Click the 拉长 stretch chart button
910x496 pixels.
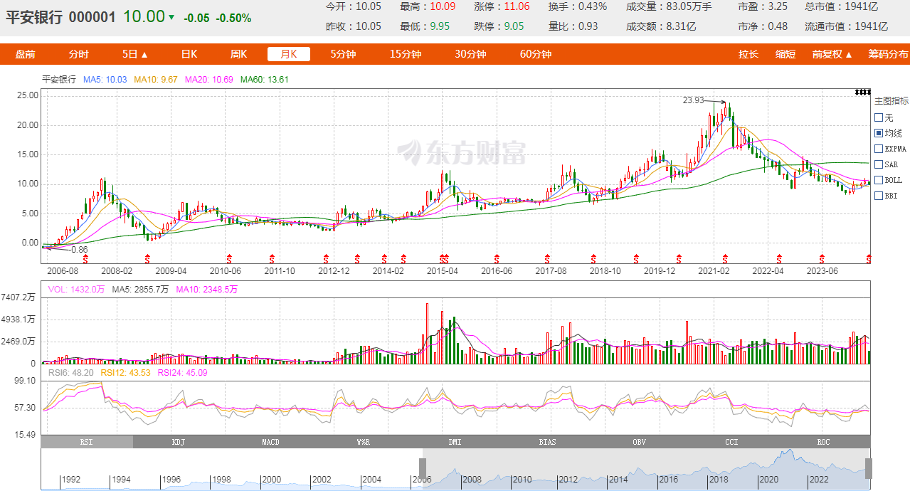pos(748,54)
